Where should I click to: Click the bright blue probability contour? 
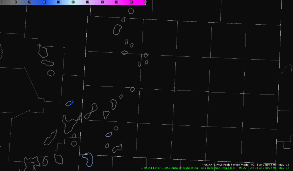pyautogui.click(x=69, y=103)
